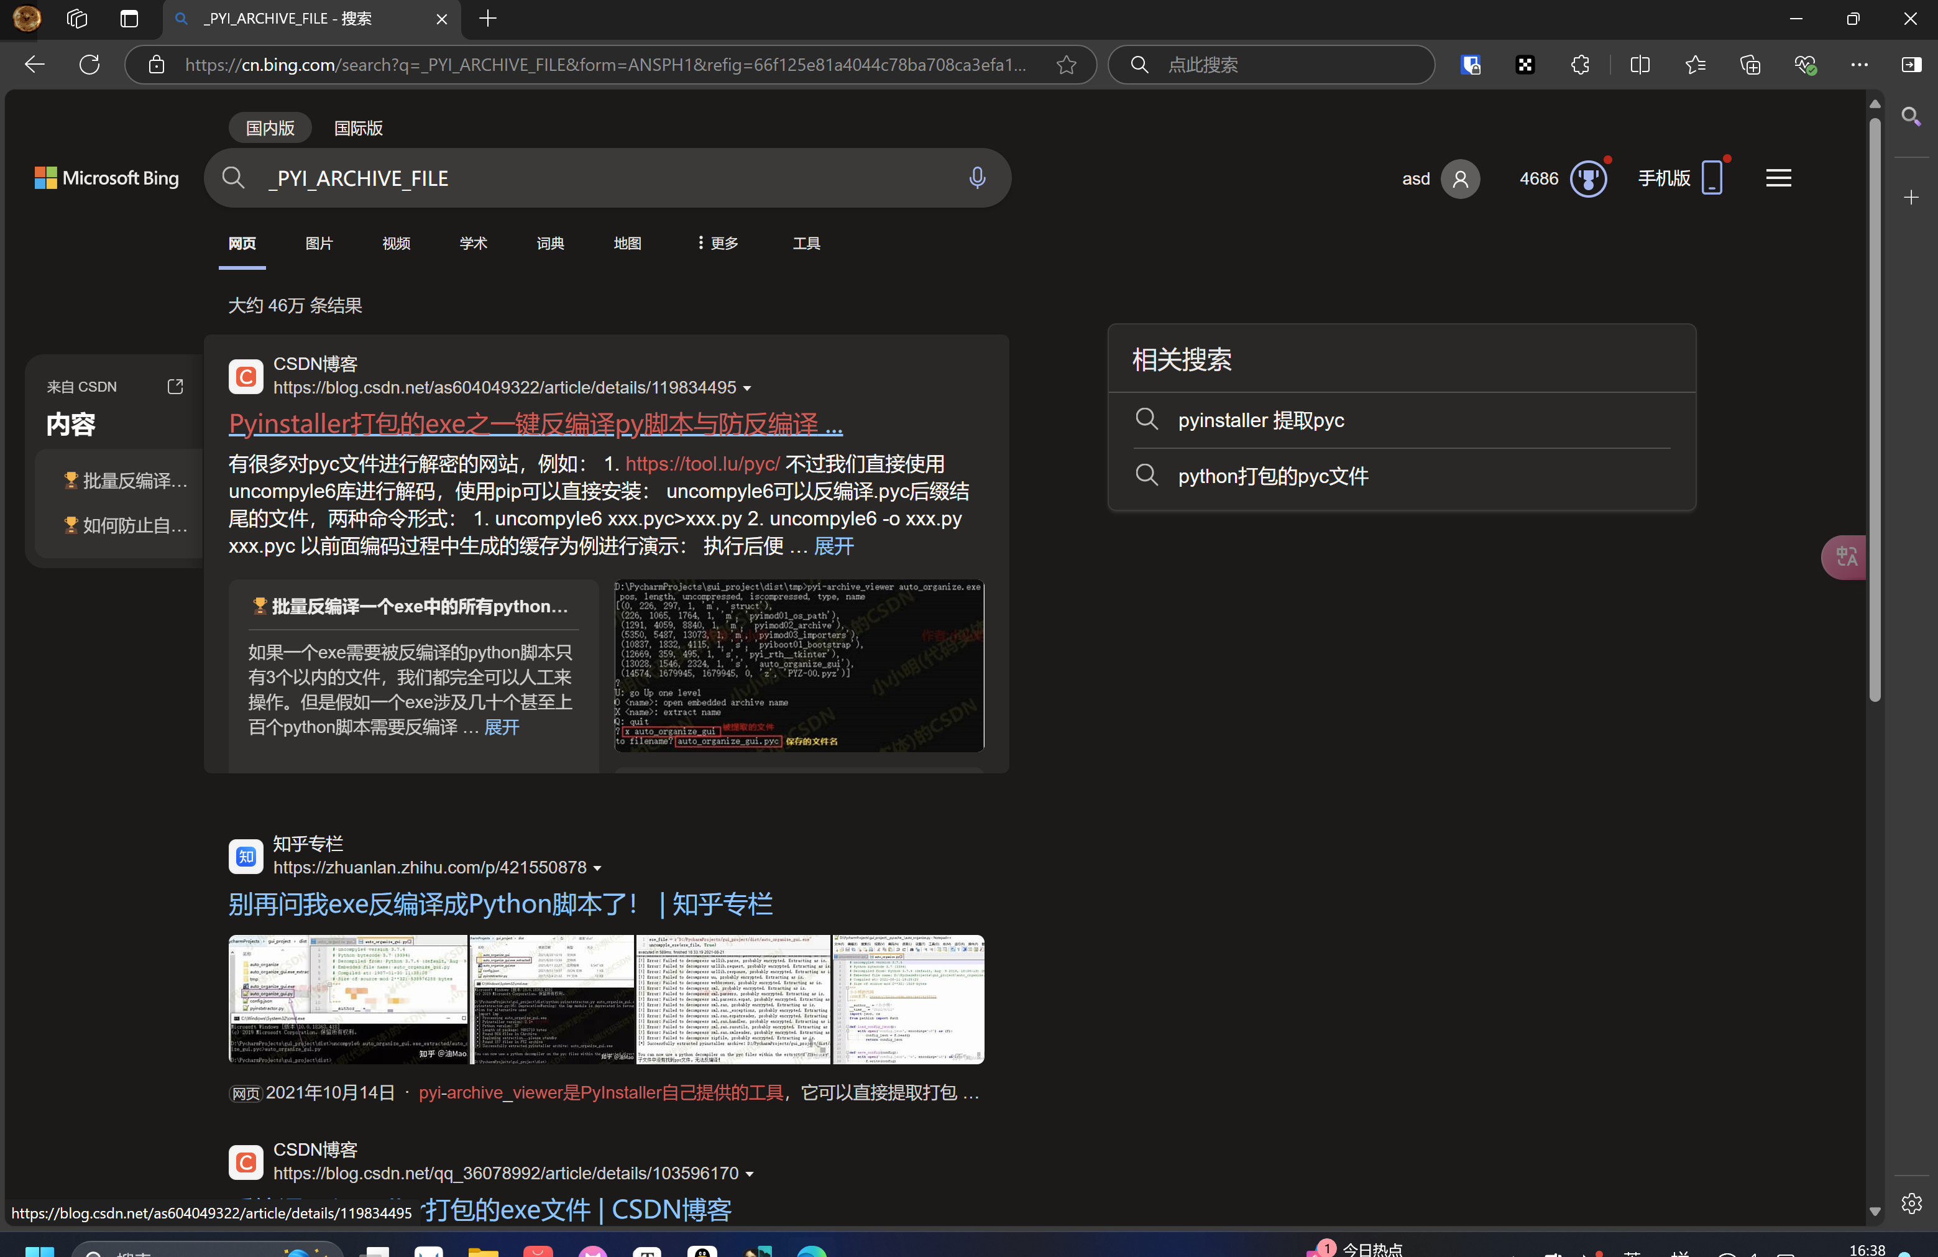Viewport: 1938px width, 1257px height.
Task: Open Collections icon
Action: tap(1750, 65)
